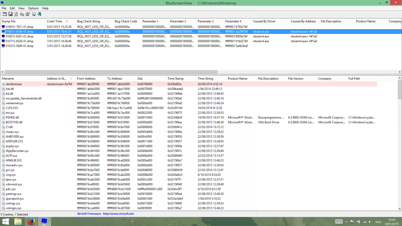402x226 pixels.
Task: Refresh the crash list via toolbar icon
Action: click(x=16, y=14)
